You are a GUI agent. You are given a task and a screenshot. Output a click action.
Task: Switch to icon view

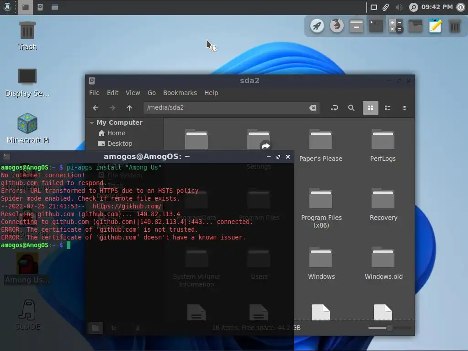tap(370, 108)
